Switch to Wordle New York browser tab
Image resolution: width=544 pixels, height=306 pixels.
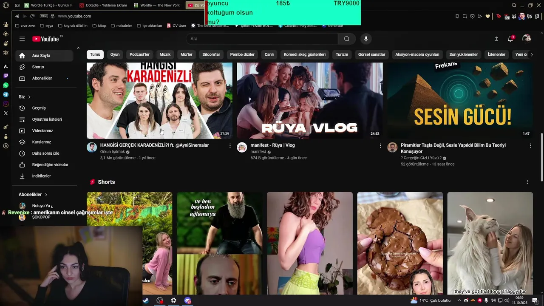(x=157, y=5)
